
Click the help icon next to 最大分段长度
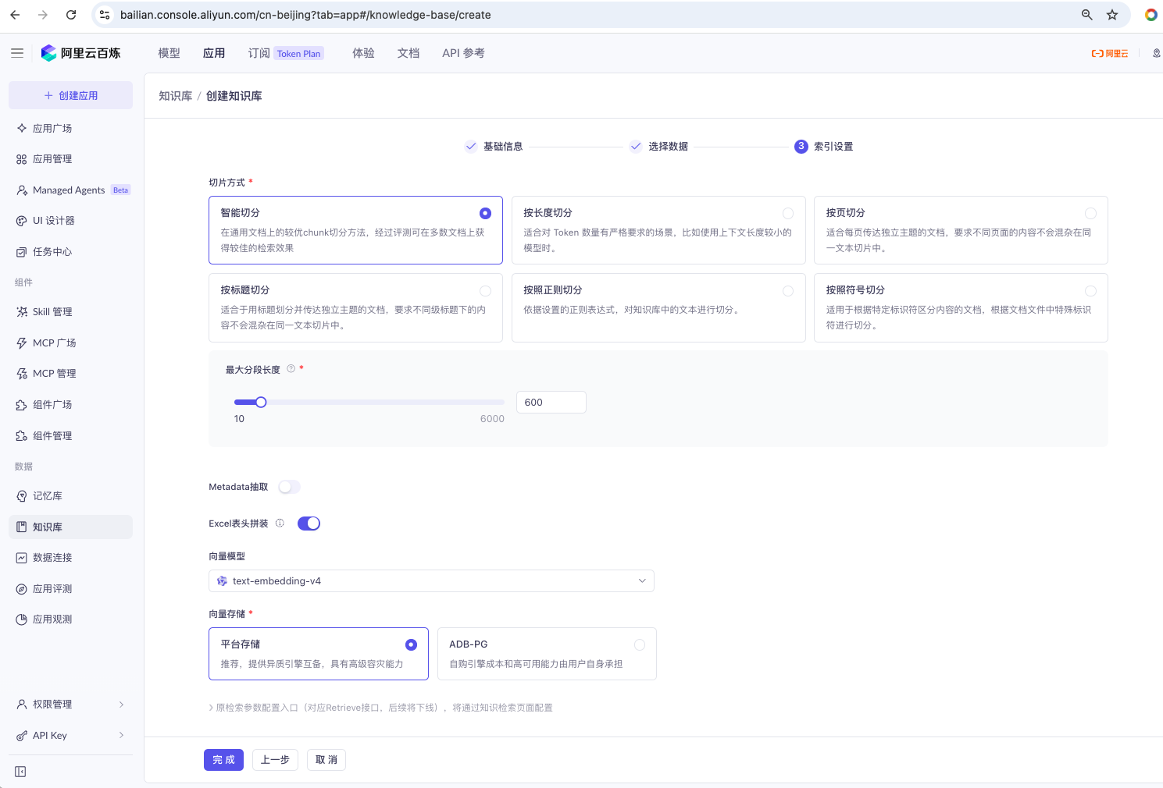(x=291, y=369)
